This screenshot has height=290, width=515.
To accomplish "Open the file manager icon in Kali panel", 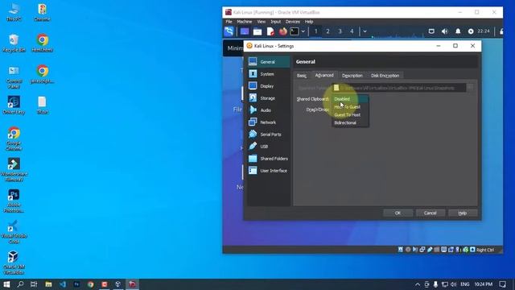I will click(x=257, y=31).
